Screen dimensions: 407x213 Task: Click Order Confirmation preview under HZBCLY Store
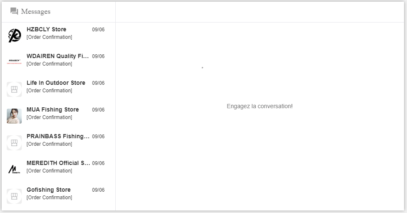tap(49, 37)
